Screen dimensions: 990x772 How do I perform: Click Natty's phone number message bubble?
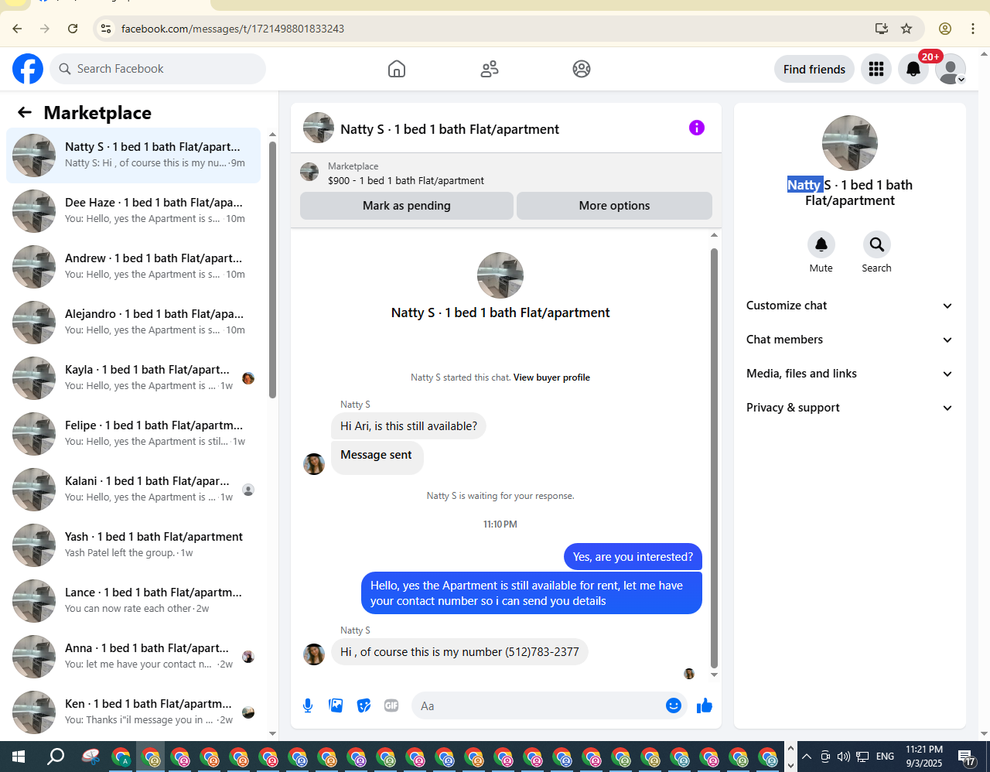[x=459, y=652]
